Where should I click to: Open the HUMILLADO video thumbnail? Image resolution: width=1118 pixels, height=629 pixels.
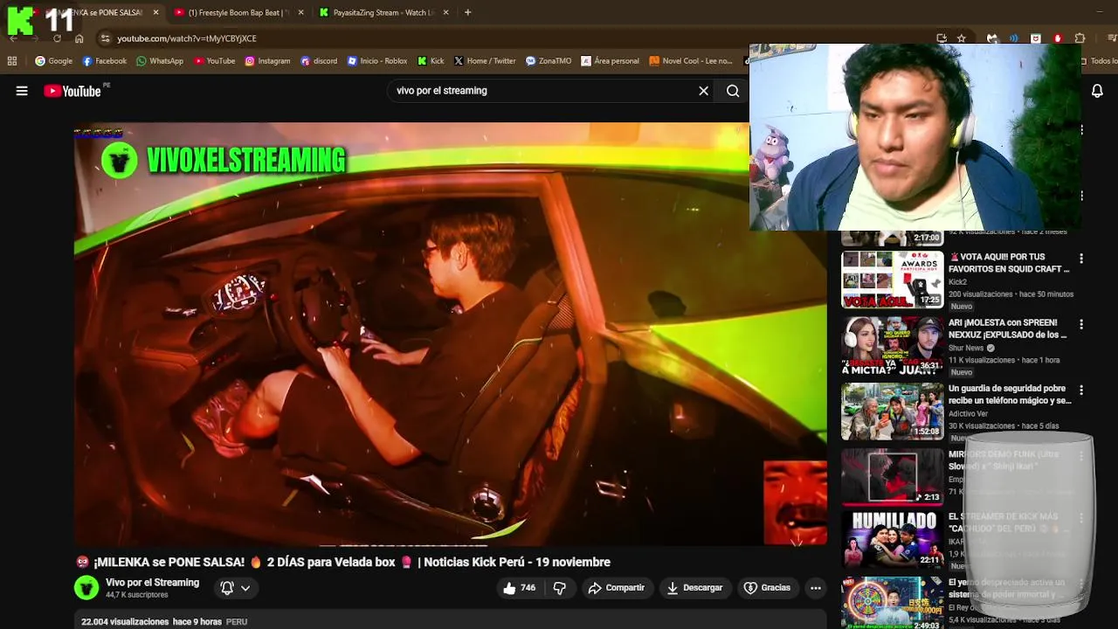pos(892,541)
